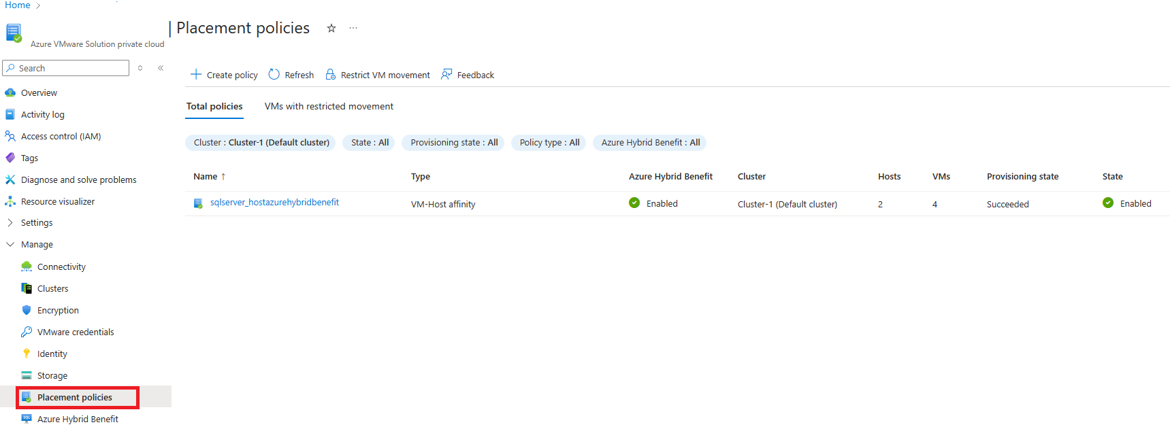Go to Home breadcrumb link
Screen dimensions: 1170x429
[18, 5]
